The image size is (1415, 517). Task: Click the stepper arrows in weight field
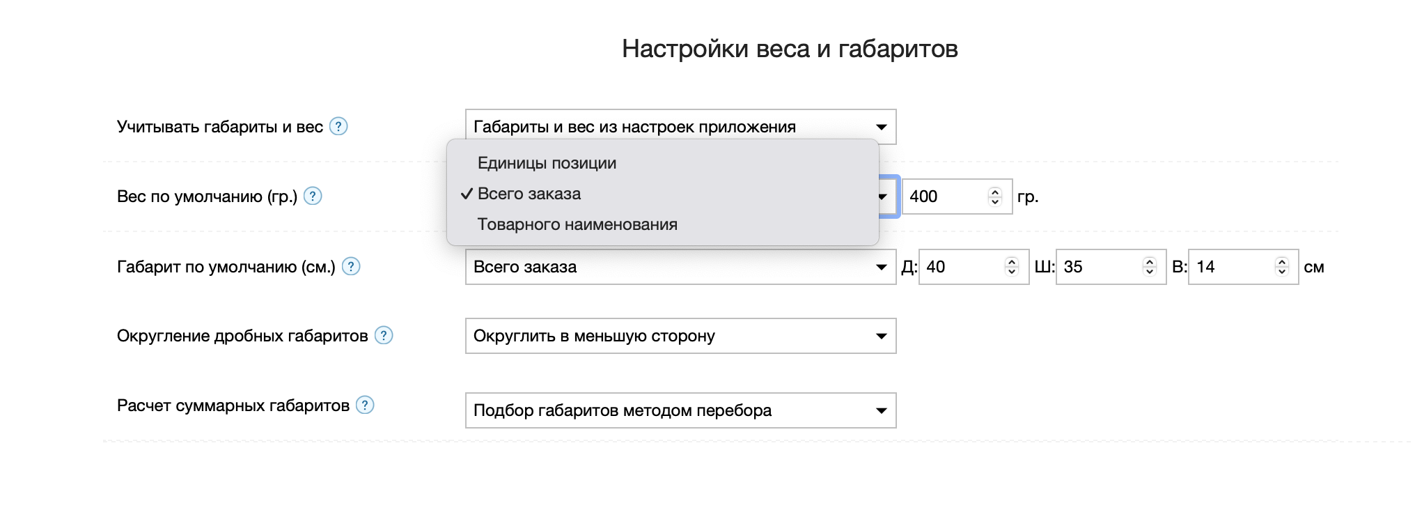point(995,196)
